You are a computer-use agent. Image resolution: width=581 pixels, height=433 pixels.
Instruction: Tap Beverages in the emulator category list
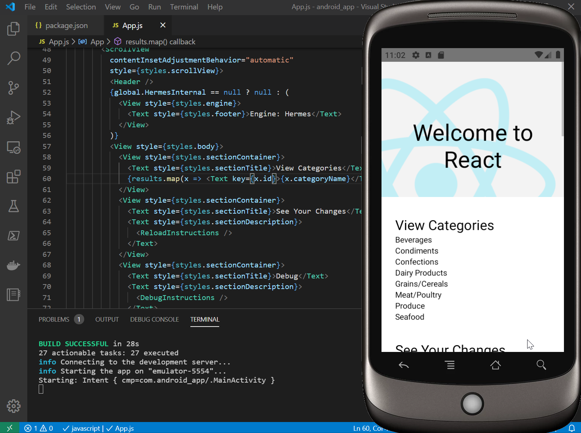point(413,240)
